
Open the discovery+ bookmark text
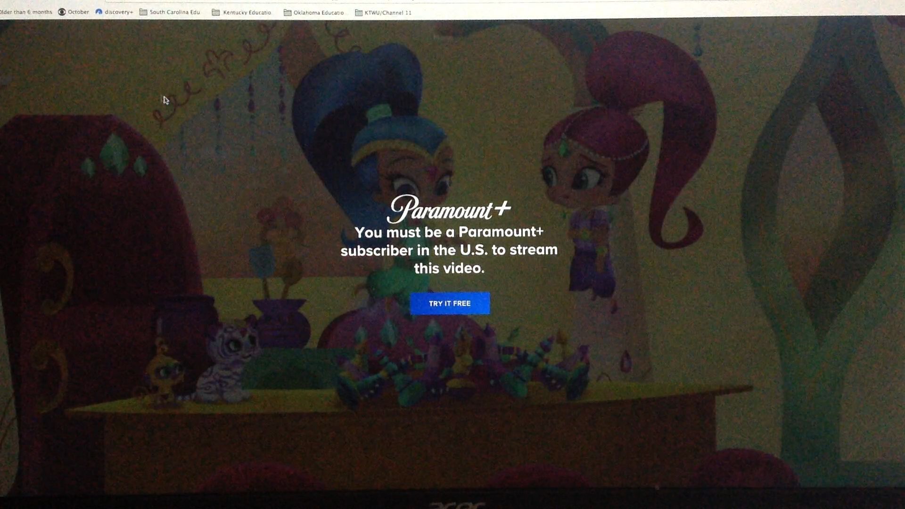(x=118, y=12)
